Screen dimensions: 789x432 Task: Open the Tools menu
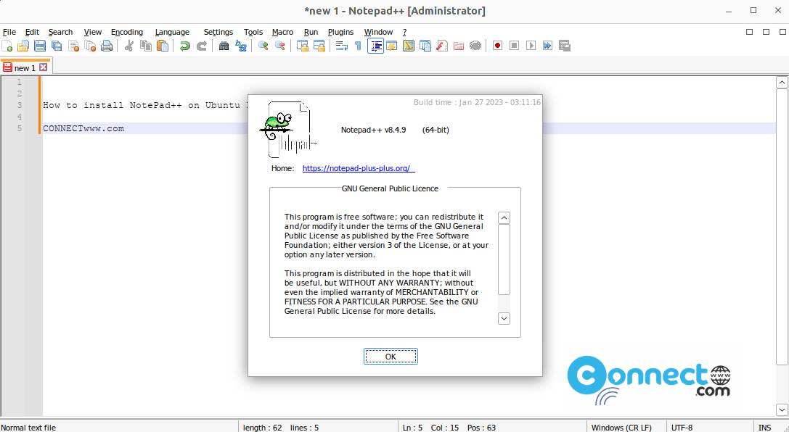(253, 32)
